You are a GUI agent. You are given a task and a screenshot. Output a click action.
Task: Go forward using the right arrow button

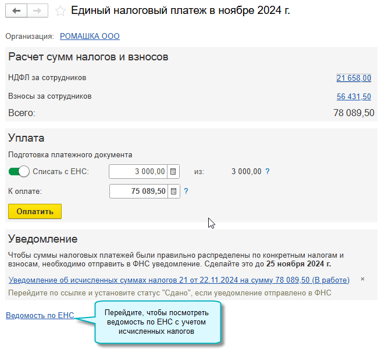[37, 11]
